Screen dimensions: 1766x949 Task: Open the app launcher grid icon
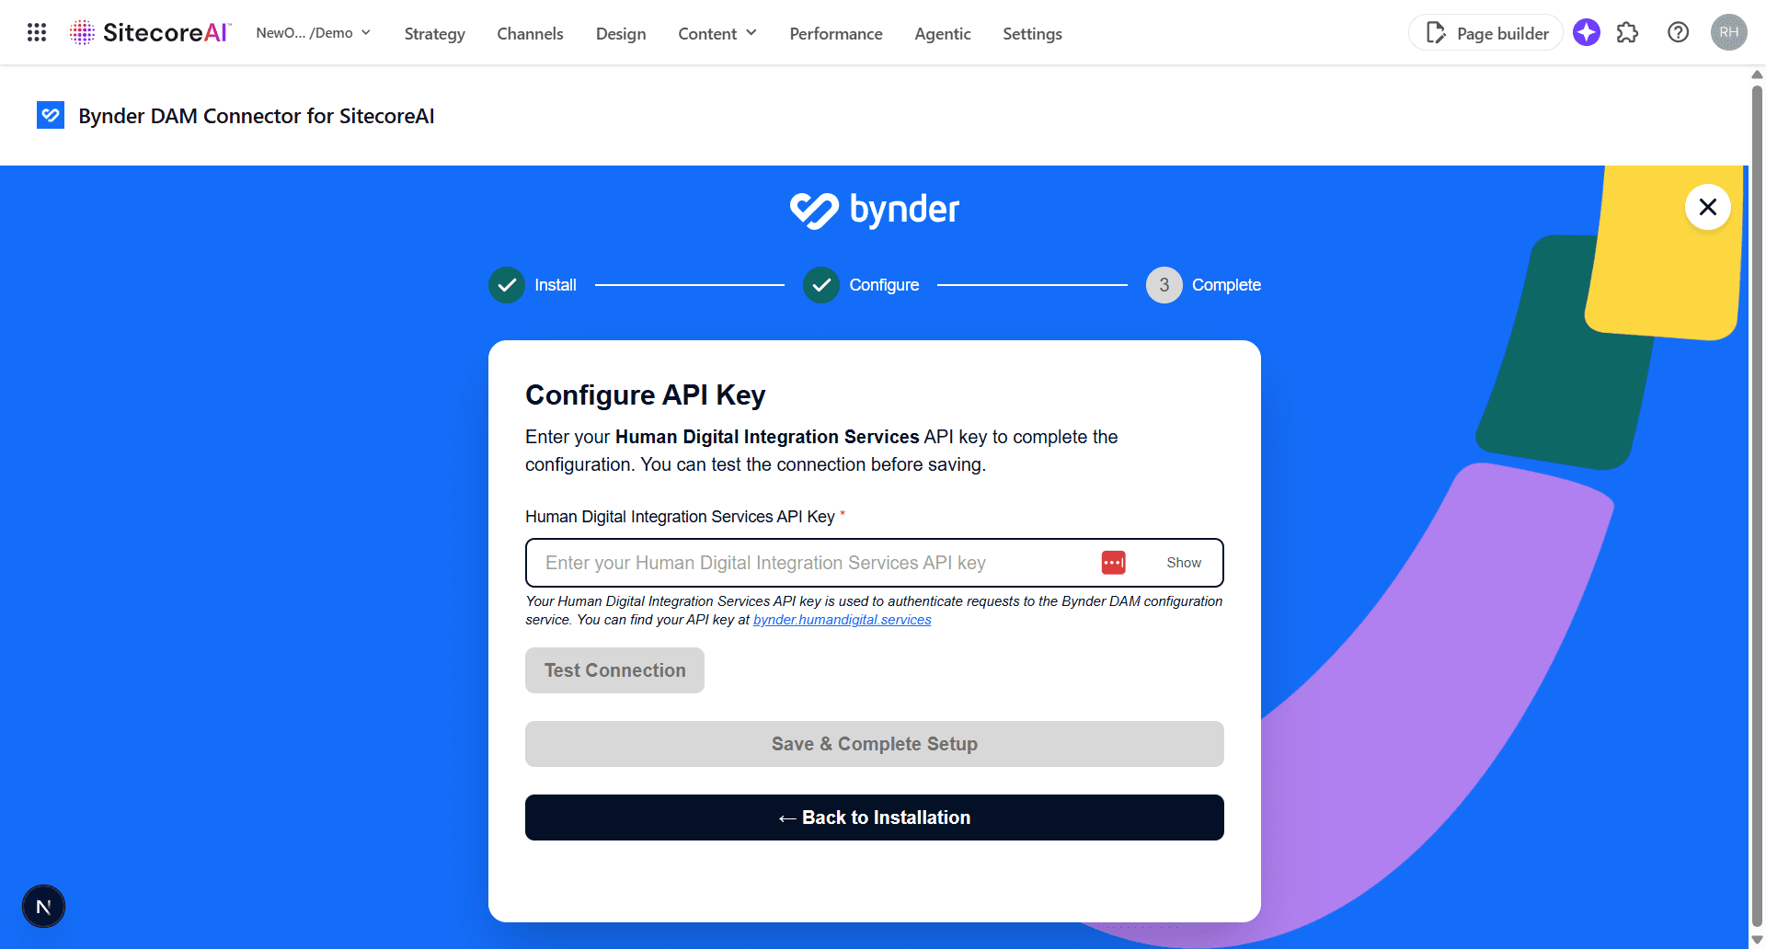36,32
